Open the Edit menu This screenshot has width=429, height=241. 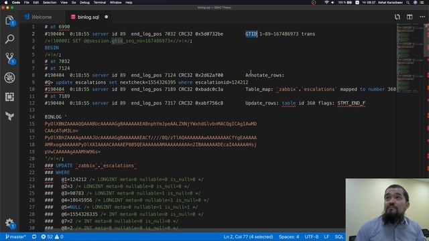click(x=36, y=3)
